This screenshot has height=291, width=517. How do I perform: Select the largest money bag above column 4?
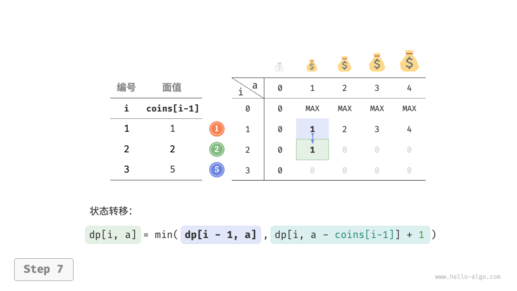[409, 61]
